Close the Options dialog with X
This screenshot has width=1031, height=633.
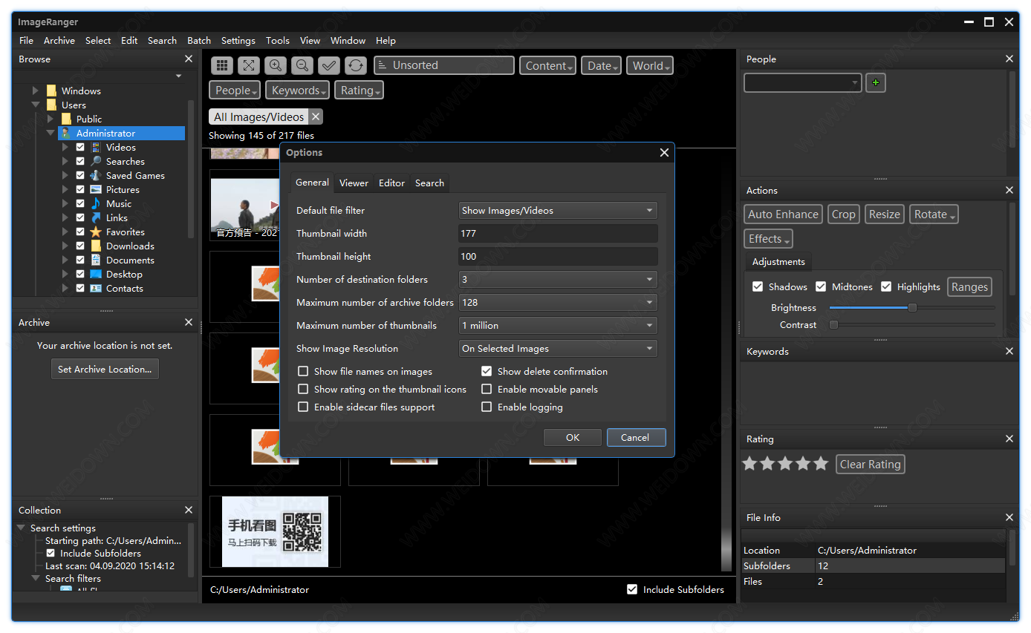pyautogui.click(x=664, y=153)
